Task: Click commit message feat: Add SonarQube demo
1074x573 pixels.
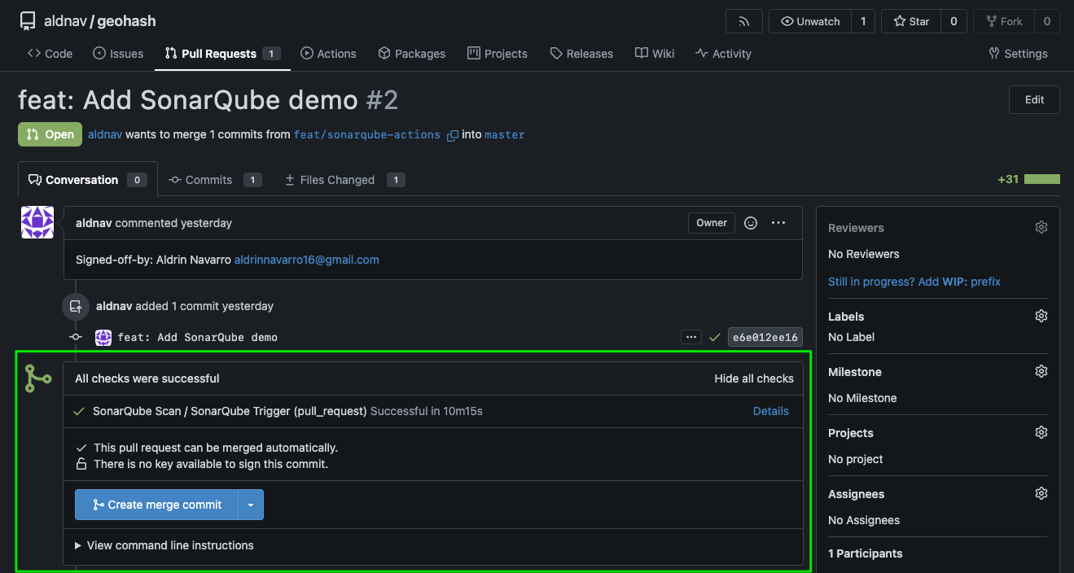Action: (x=198, y=337)
